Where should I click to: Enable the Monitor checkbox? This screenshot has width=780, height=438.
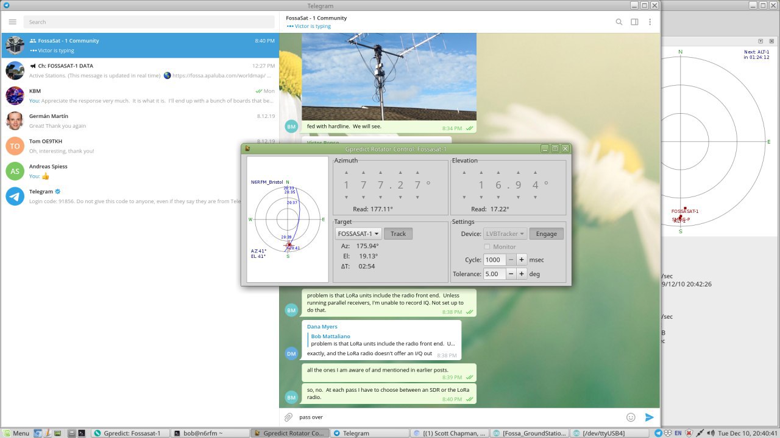(x=487, y=247)
